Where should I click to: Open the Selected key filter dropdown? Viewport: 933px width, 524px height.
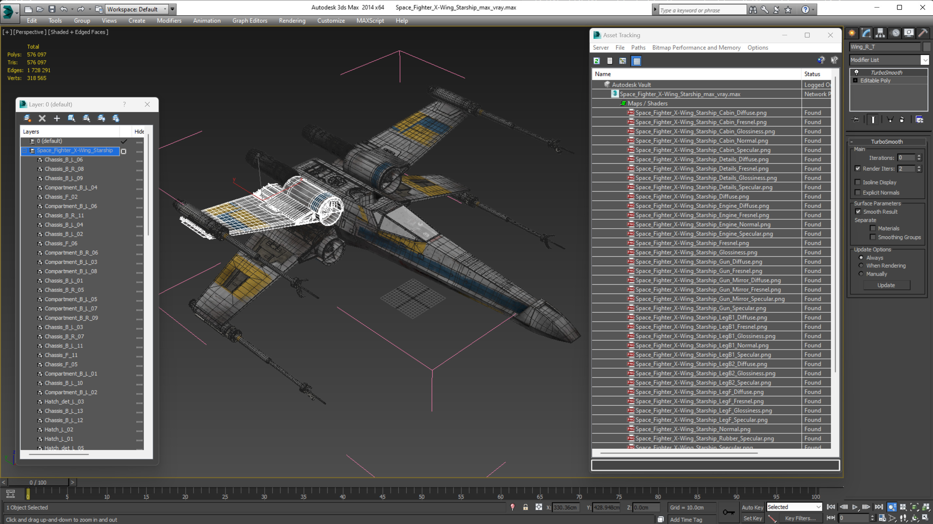coord(818,507)
